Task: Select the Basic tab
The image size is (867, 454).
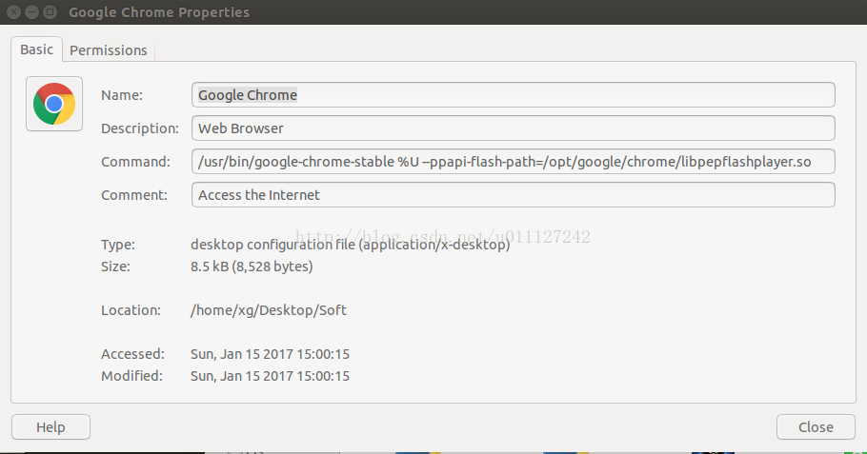Action: coord(36,49)
